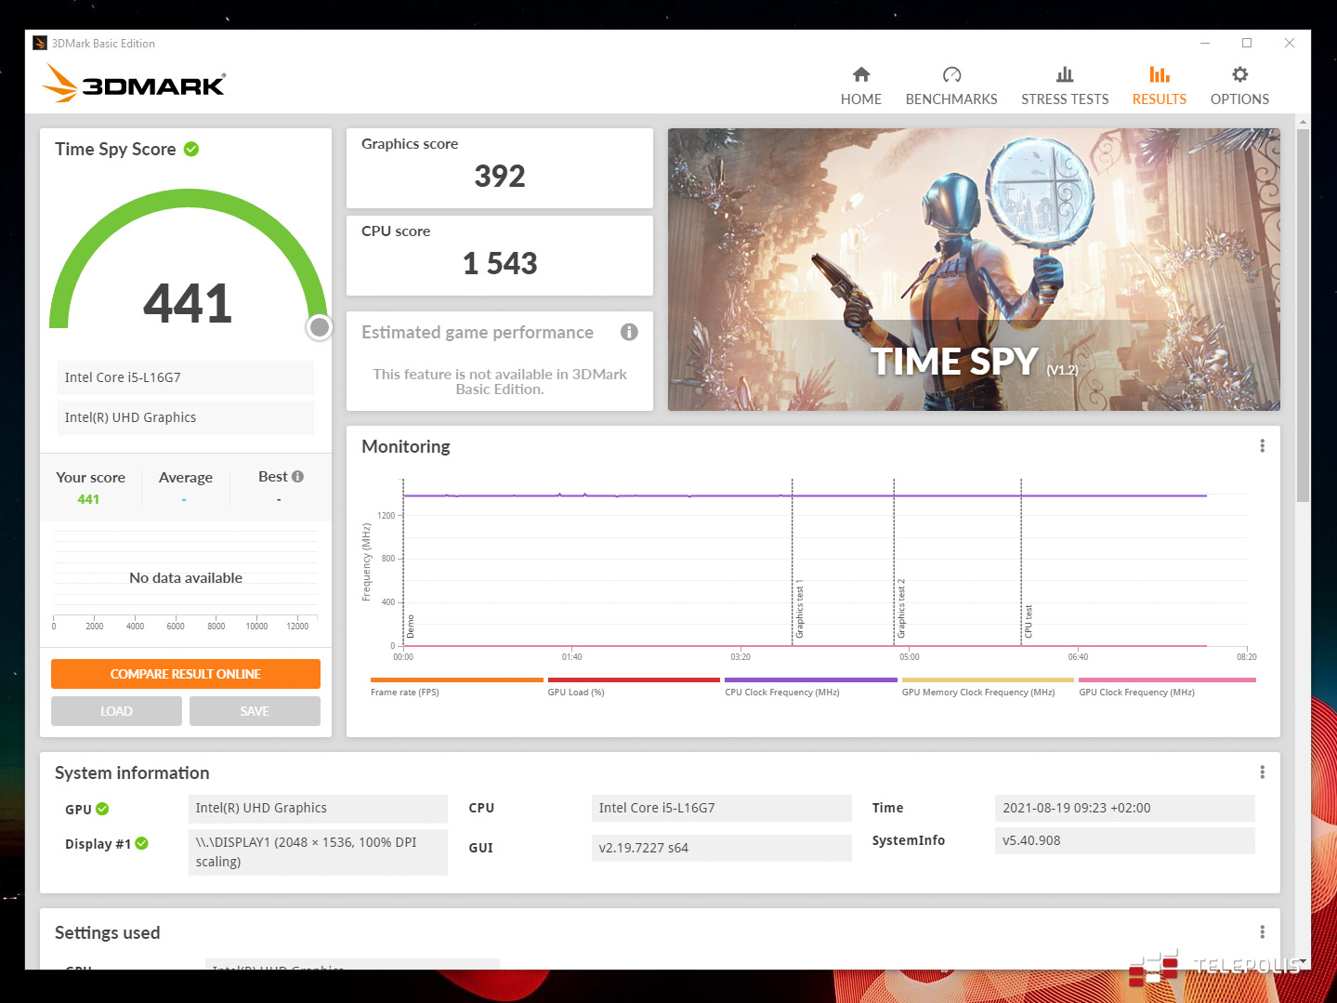Open the Home tab
This screenshot has height=1003, width=1337.
tap(860, 86)
